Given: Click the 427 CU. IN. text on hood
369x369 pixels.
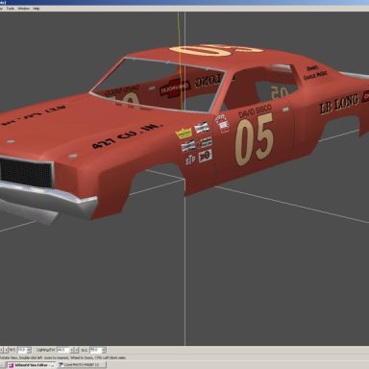Looking at the screenshot, I should tap(128, 136).
